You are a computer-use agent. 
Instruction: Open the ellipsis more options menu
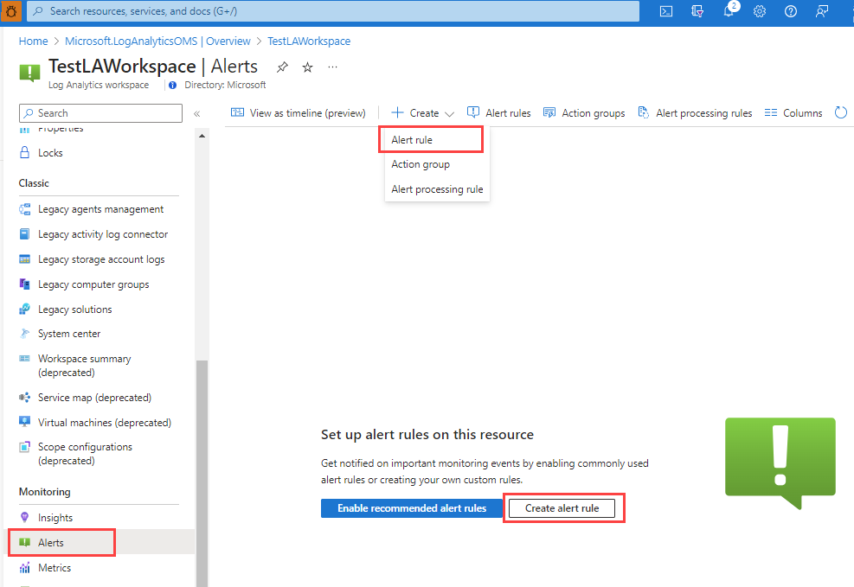tap(332, 67)
